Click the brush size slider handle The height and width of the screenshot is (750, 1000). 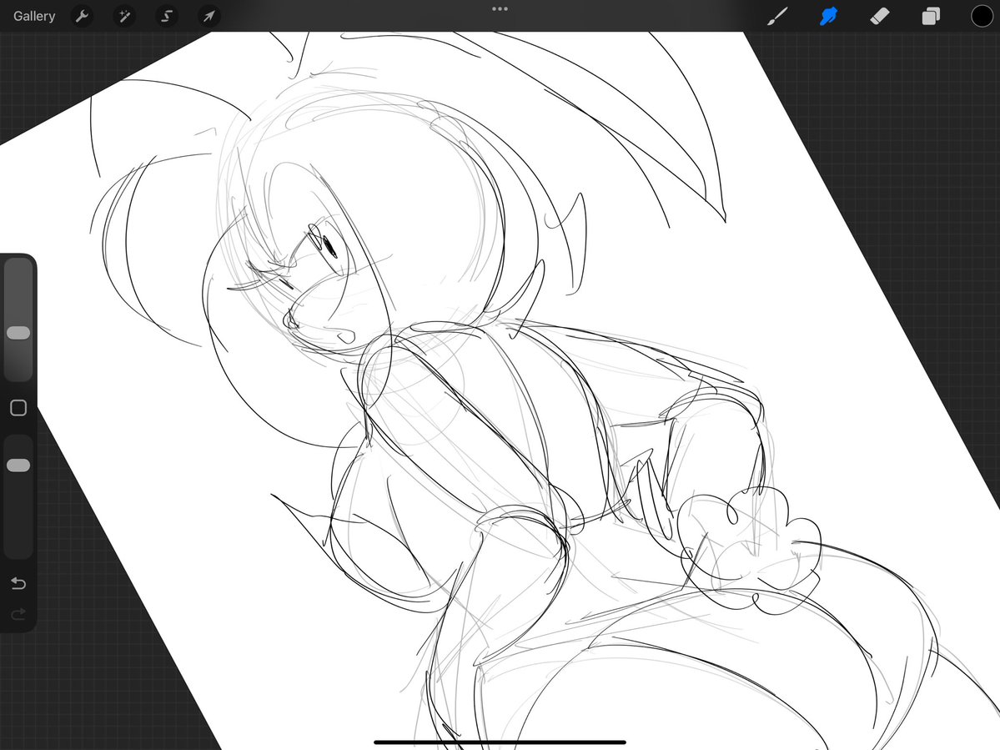click(18, 333)
